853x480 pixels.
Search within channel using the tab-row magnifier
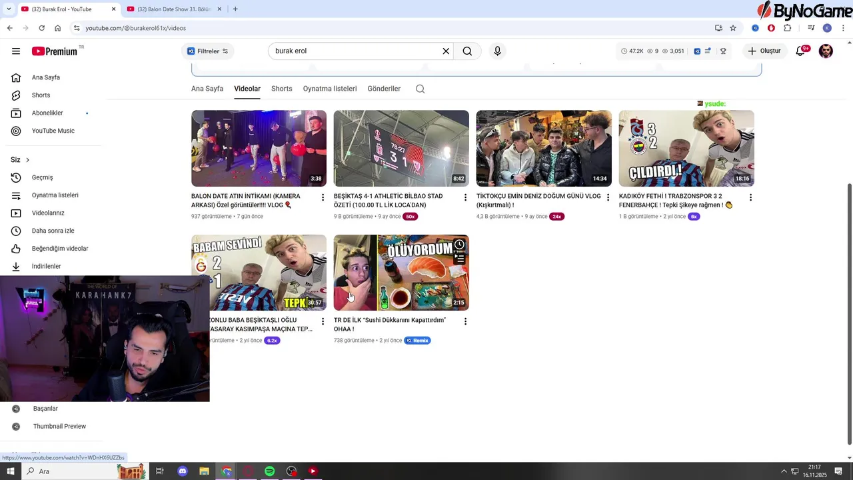(420, 89)
